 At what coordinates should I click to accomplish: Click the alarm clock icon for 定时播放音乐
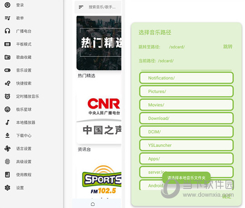pyautogui.click(x=7, y=96)
